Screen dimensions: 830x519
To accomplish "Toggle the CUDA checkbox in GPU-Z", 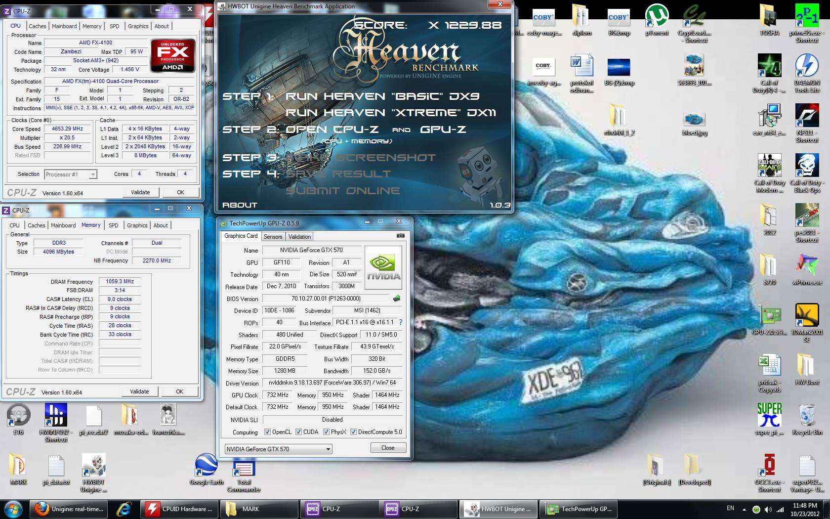I will [x=298, y=432].
